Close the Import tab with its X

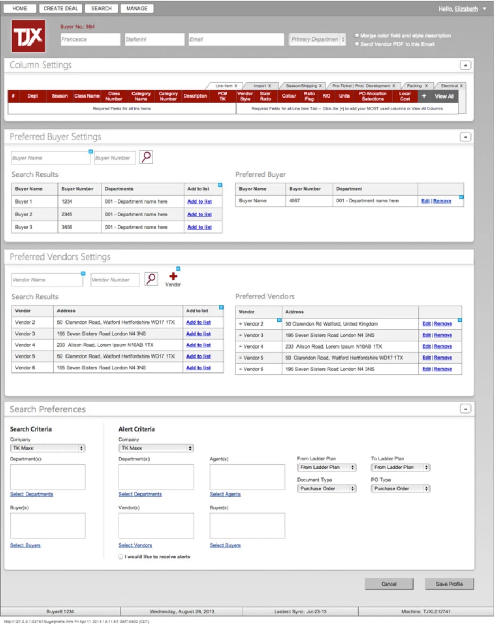(x=269, y=86)
